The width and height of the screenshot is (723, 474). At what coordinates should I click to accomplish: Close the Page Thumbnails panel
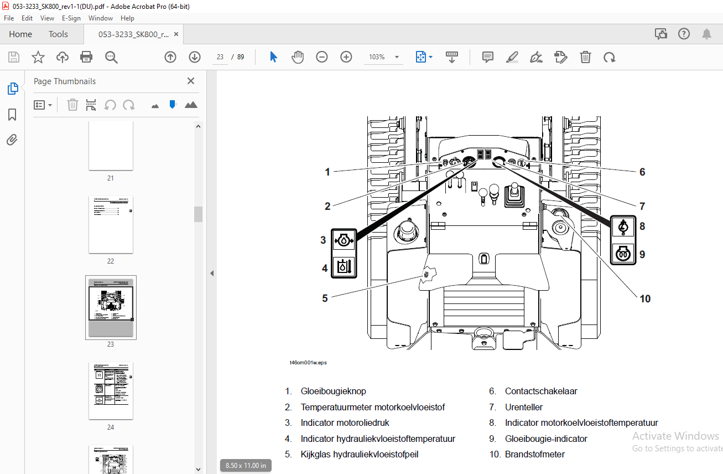(x=191, y=81)
